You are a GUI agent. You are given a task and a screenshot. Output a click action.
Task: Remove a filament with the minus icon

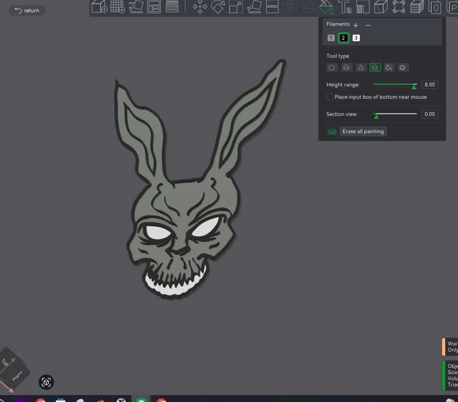click(x=368, y=25)
